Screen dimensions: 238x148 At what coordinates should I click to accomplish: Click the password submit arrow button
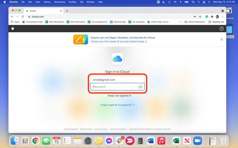point(140,87)
